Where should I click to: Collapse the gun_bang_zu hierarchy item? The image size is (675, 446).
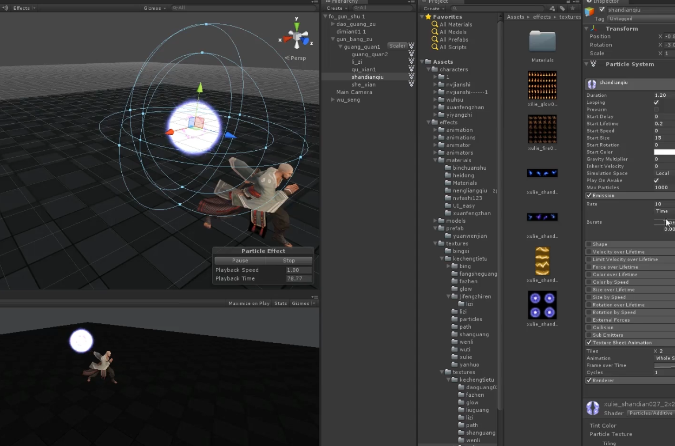[333, 39]
